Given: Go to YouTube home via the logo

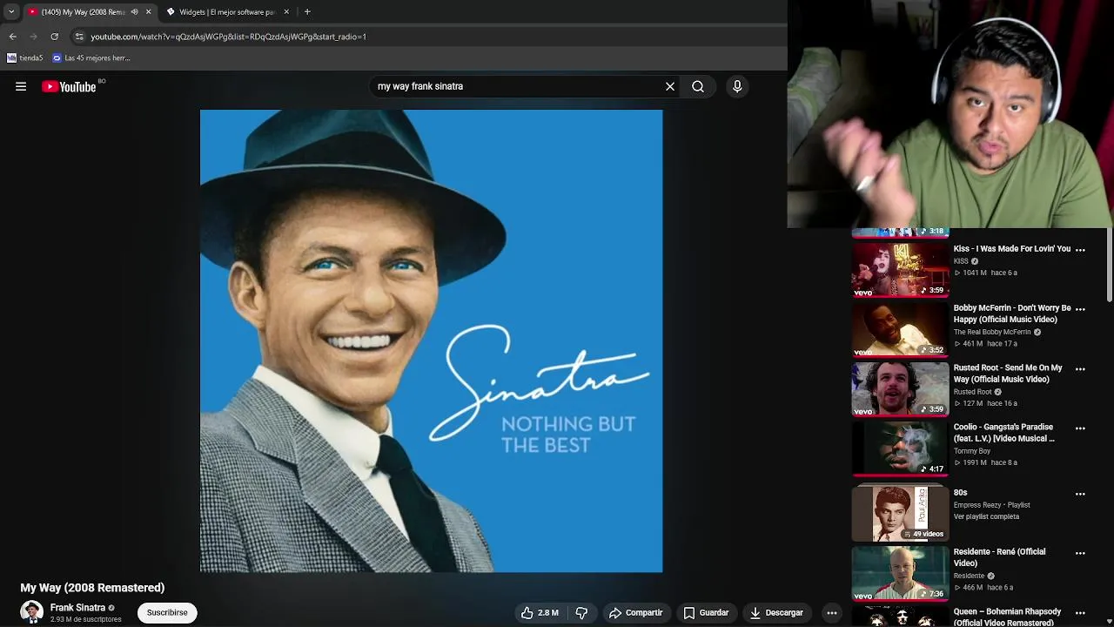Looking at the screenshot, I should 70,86.
